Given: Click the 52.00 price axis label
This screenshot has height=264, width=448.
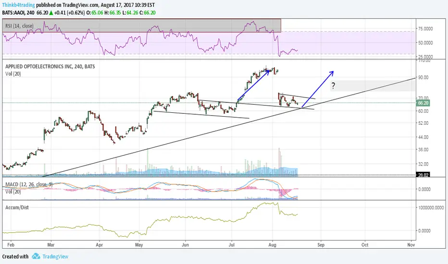Looking at the screenshot, I should pyautogui.click(x=423, y=123).
